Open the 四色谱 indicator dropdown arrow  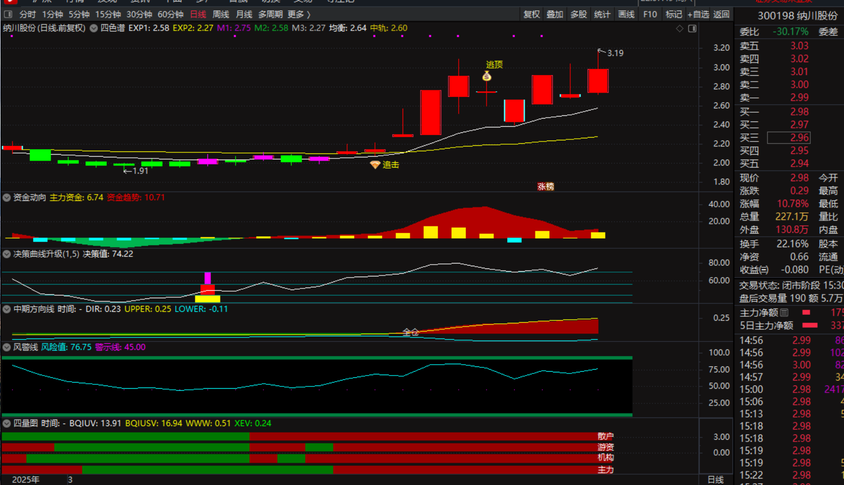94,28
